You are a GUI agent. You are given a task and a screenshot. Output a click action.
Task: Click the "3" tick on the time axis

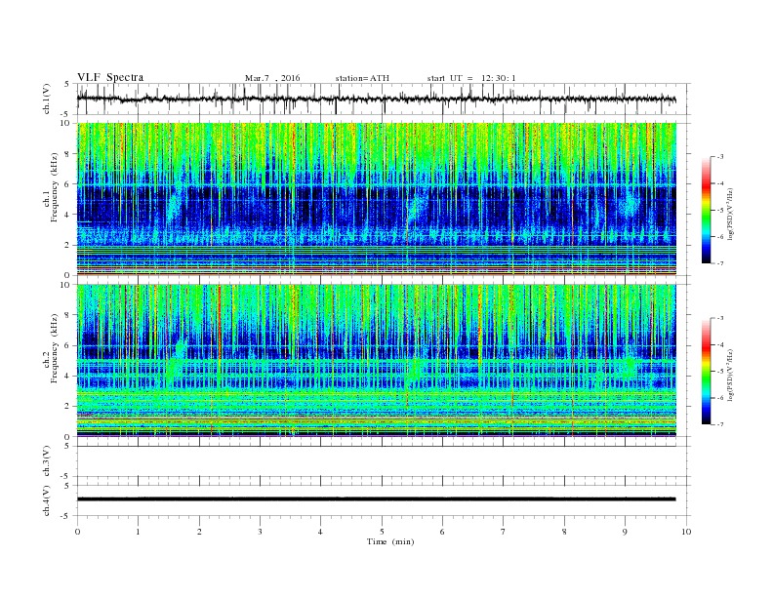tap(260, 532)
